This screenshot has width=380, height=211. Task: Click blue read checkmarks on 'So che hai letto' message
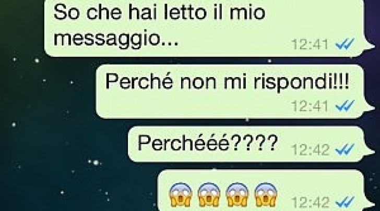[345, 44]
